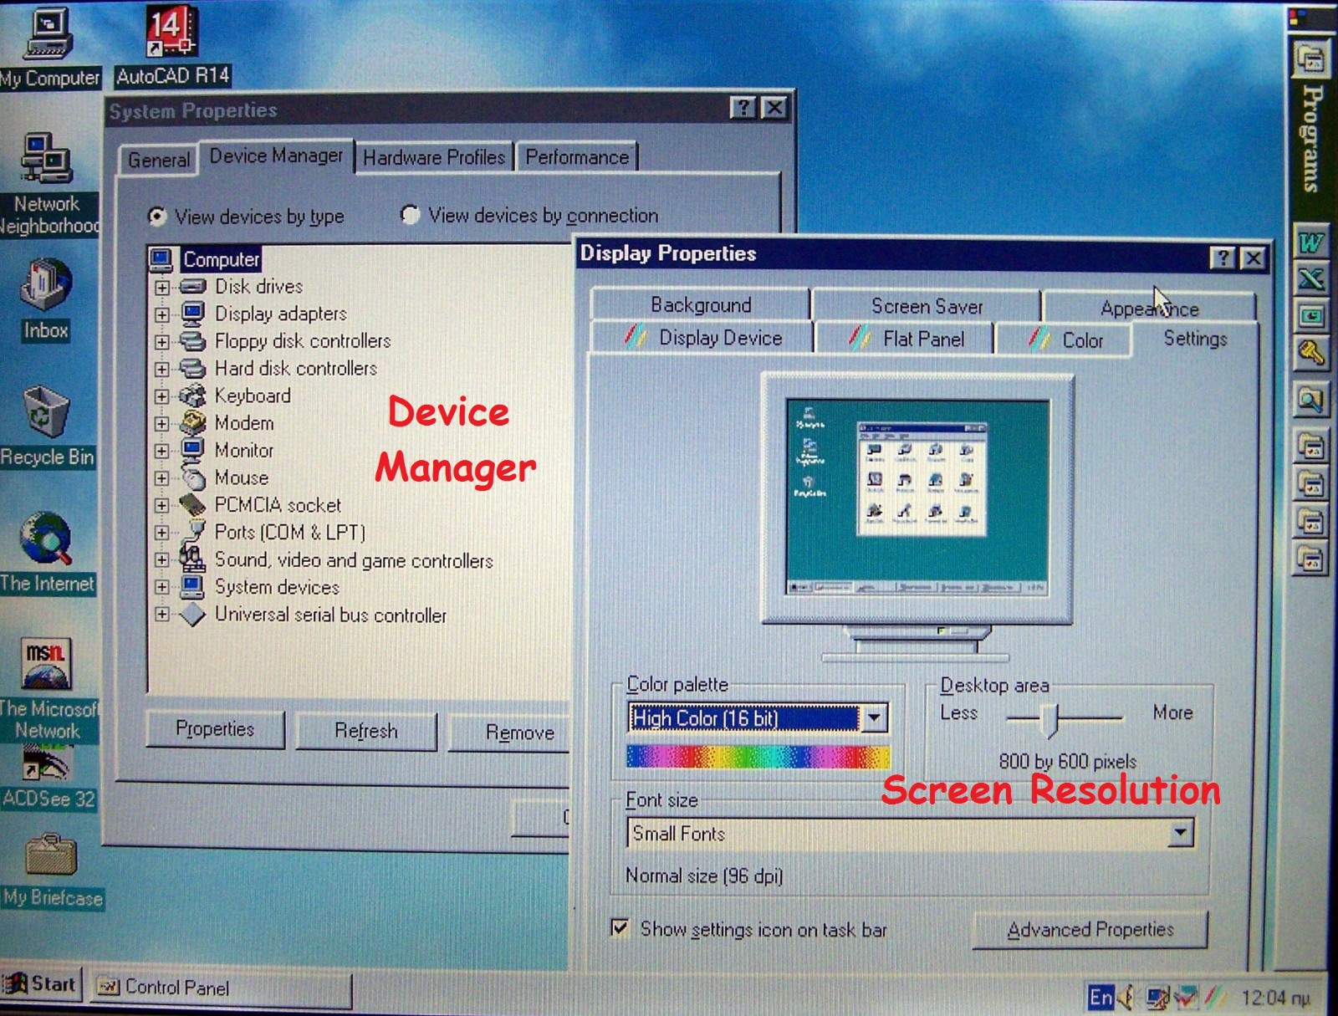1338x1016 pixels.
Task: Select the PCMCIA socket device icon
Action: pos(193,505)
